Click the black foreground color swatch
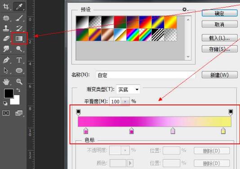 [9, 93]
